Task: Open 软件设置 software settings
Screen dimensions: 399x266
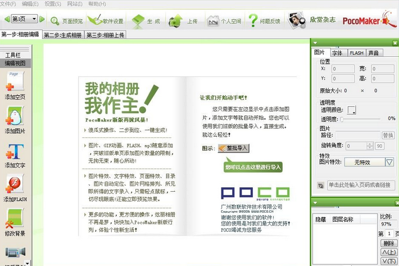Action: 105,20
